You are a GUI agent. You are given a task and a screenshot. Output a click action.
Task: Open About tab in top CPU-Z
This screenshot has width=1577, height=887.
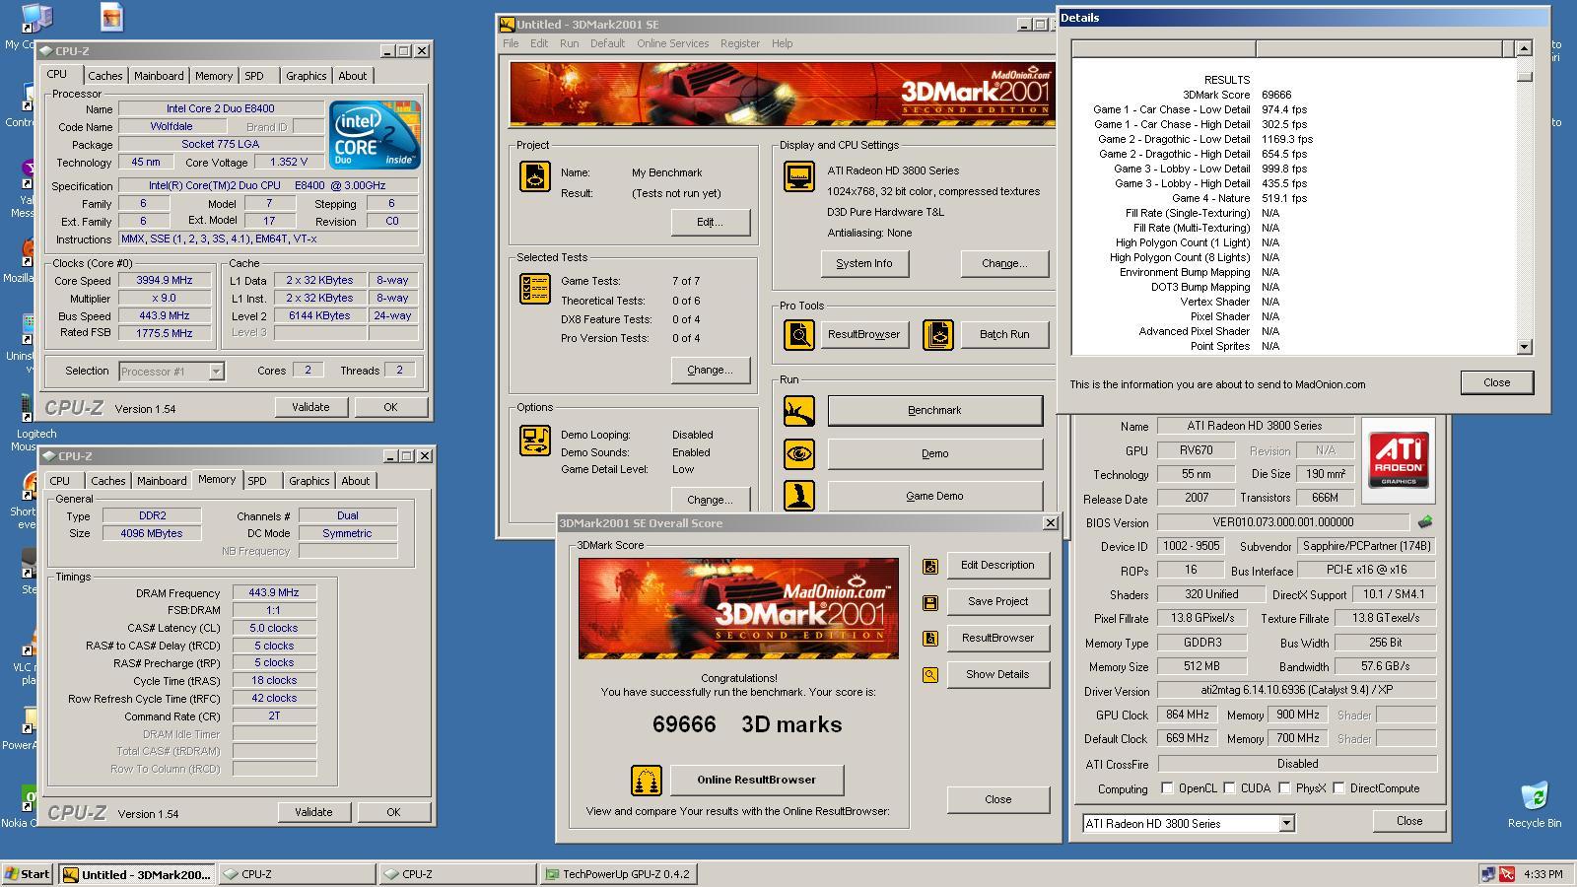coord(352,76)
